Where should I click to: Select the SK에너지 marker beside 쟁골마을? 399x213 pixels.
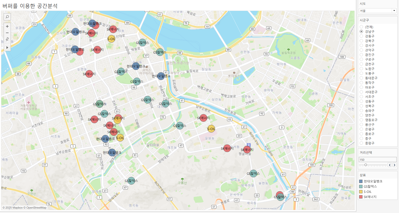[x=247, y=149]
